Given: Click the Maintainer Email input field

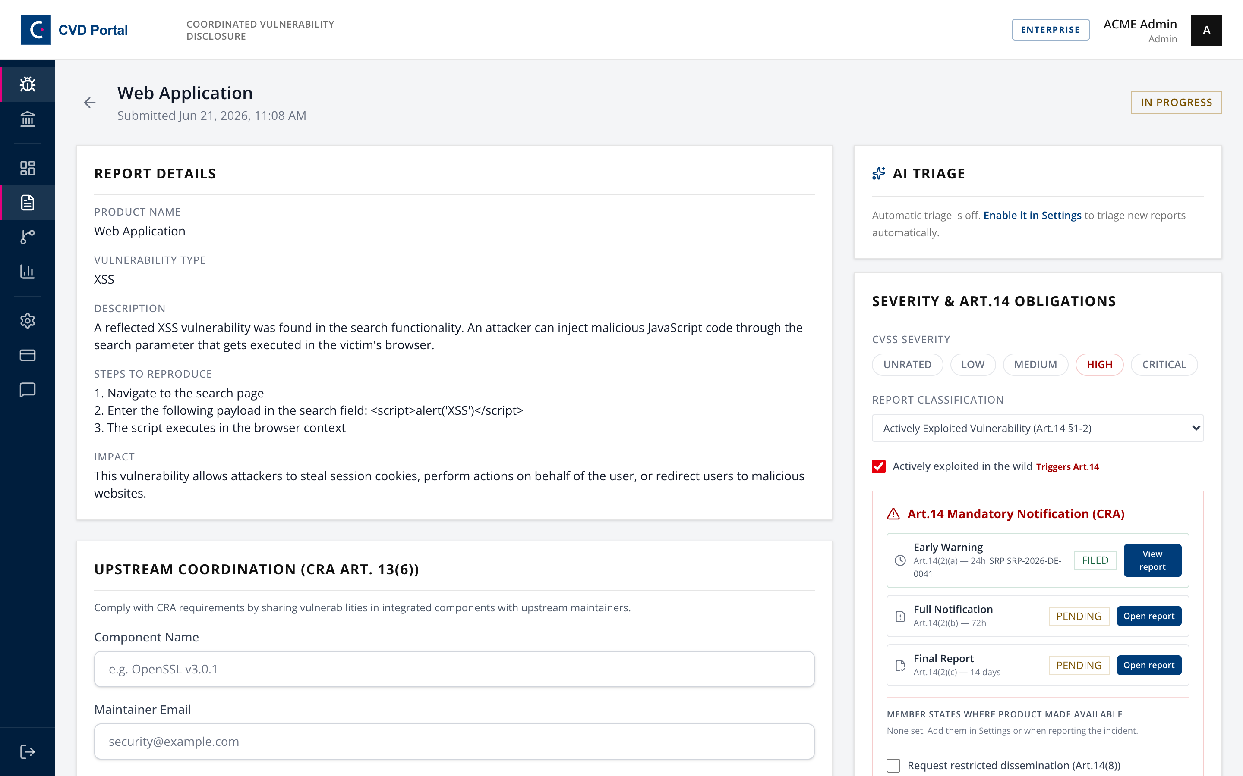Looking at the screenshot, I should [454, 742].
